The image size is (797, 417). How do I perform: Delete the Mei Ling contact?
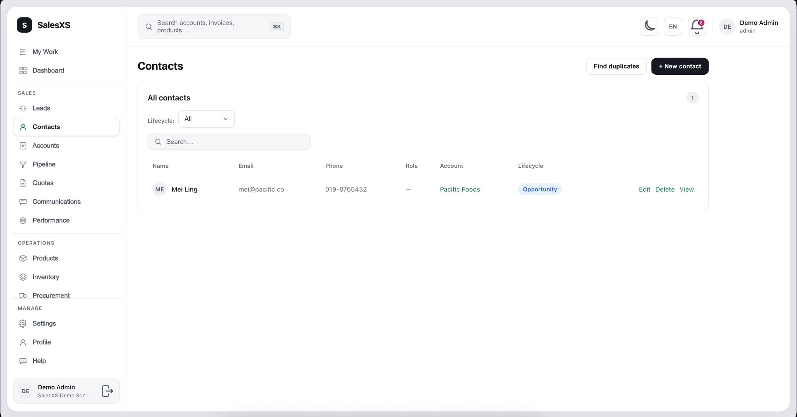(665, 189)
